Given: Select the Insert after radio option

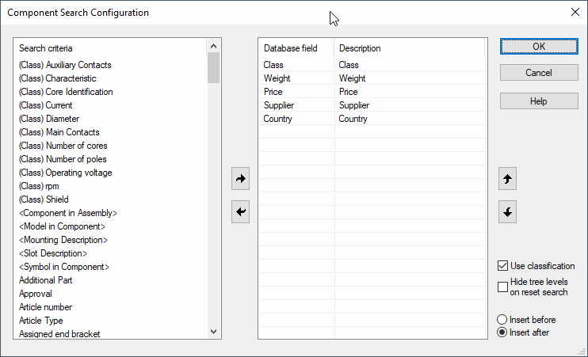Looking at the screenshot, I should coord(502,332).
